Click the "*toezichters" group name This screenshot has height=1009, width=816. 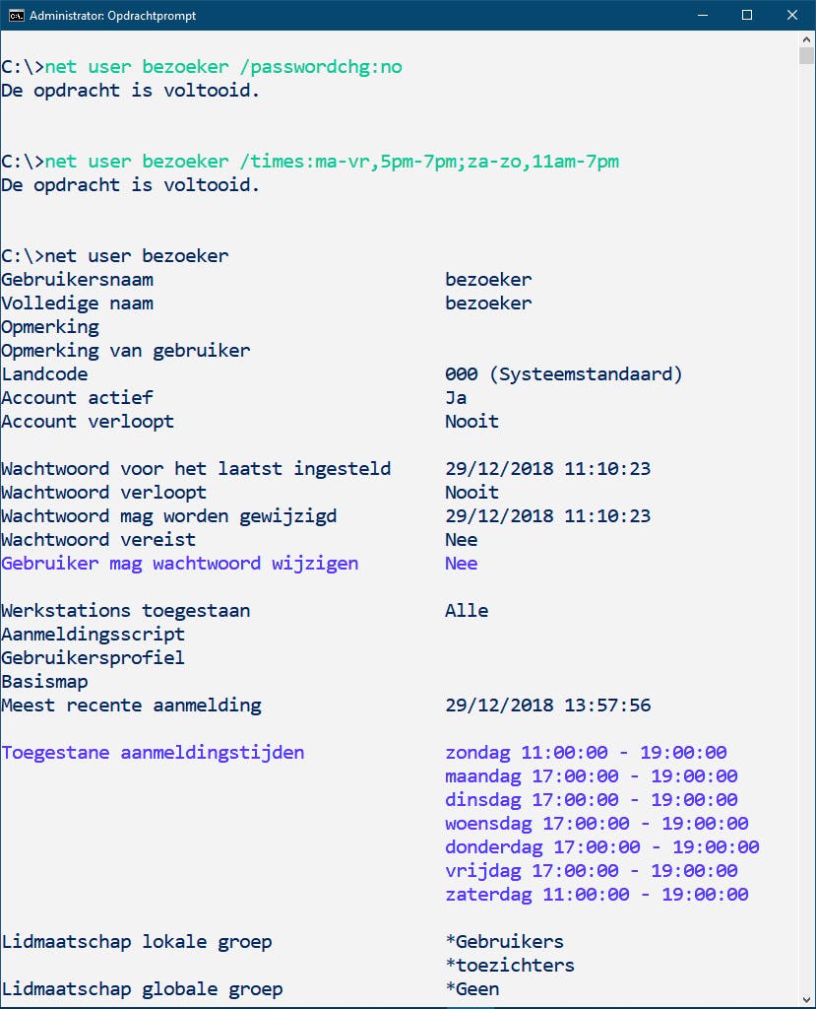point(509,966)
